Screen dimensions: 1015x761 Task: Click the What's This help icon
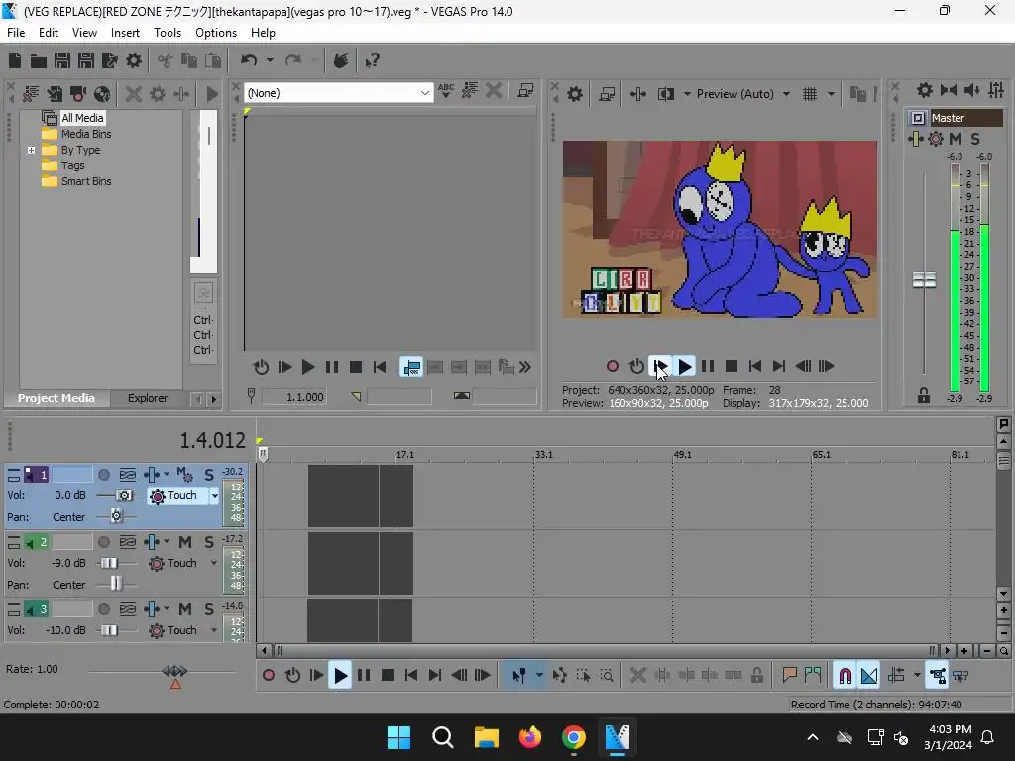pyautogui.click(x=372, y=60)
